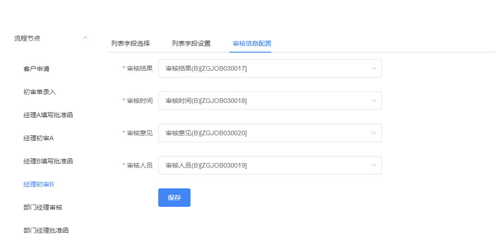Click the 保存 button

[174, 198]
